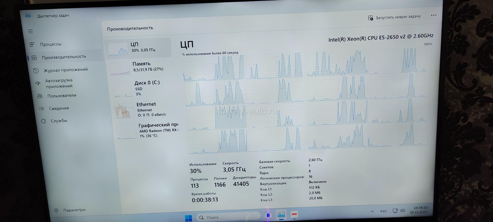Switch the РУС input language indicator
This screenshot has width=493, height=222.
pyautogui.click(x=384, y=211)
